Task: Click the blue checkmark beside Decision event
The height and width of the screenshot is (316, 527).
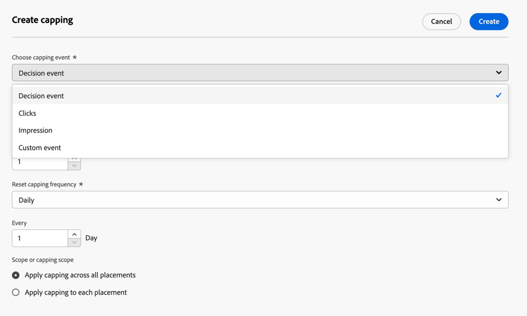Action: [499, 95]
